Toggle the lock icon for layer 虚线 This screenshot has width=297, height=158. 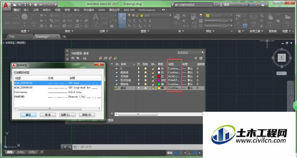pyautogui.click(x=153, y=88)
